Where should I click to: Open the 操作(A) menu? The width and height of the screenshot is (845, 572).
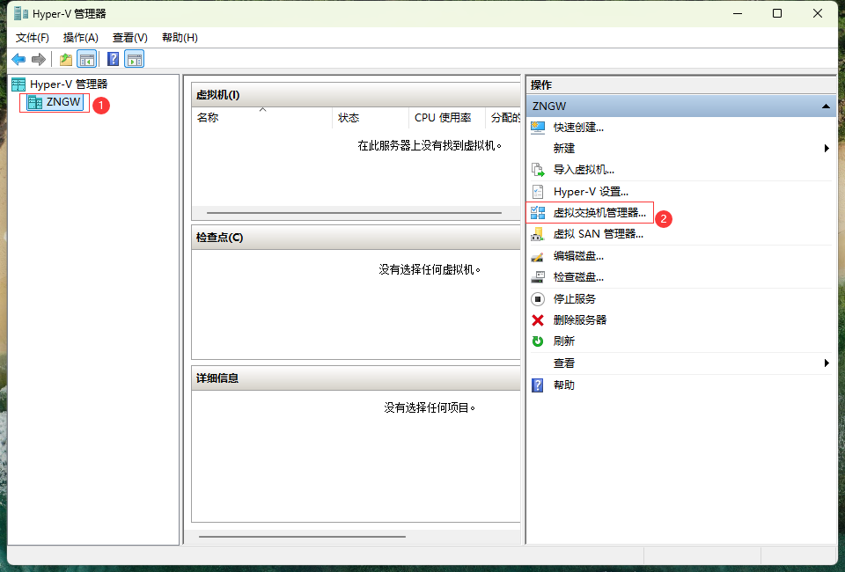pyautogui.click(x=81, y=38)
